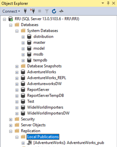Viewport: 117px width, 147px height.
Task: Select the RRJ SQL Server 13.0.5103.6 node
Action: point(47,19)
